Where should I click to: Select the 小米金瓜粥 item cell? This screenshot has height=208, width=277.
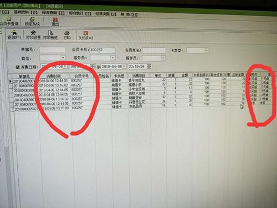(137, 89)
